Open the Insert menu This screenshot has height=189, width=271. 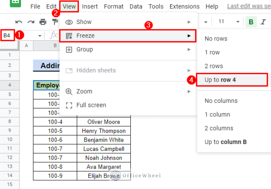tap(90, 6)
